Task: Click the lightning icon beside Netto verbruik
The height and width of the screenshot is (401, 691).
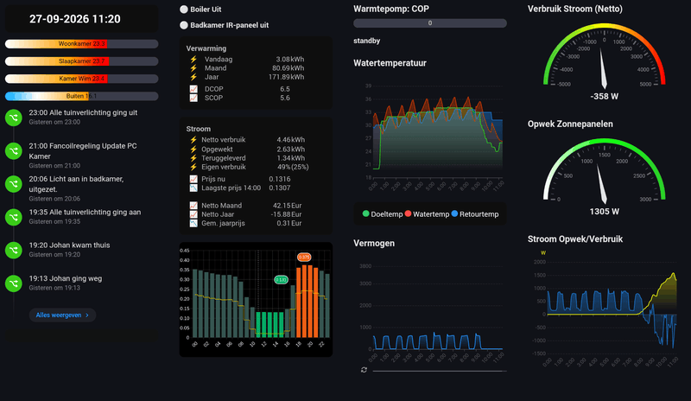Action: point(193,140)
